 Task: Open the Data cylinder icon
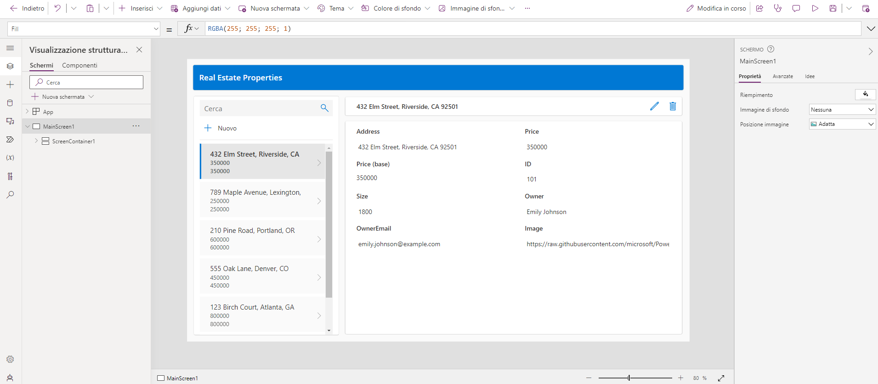point(10,103)
